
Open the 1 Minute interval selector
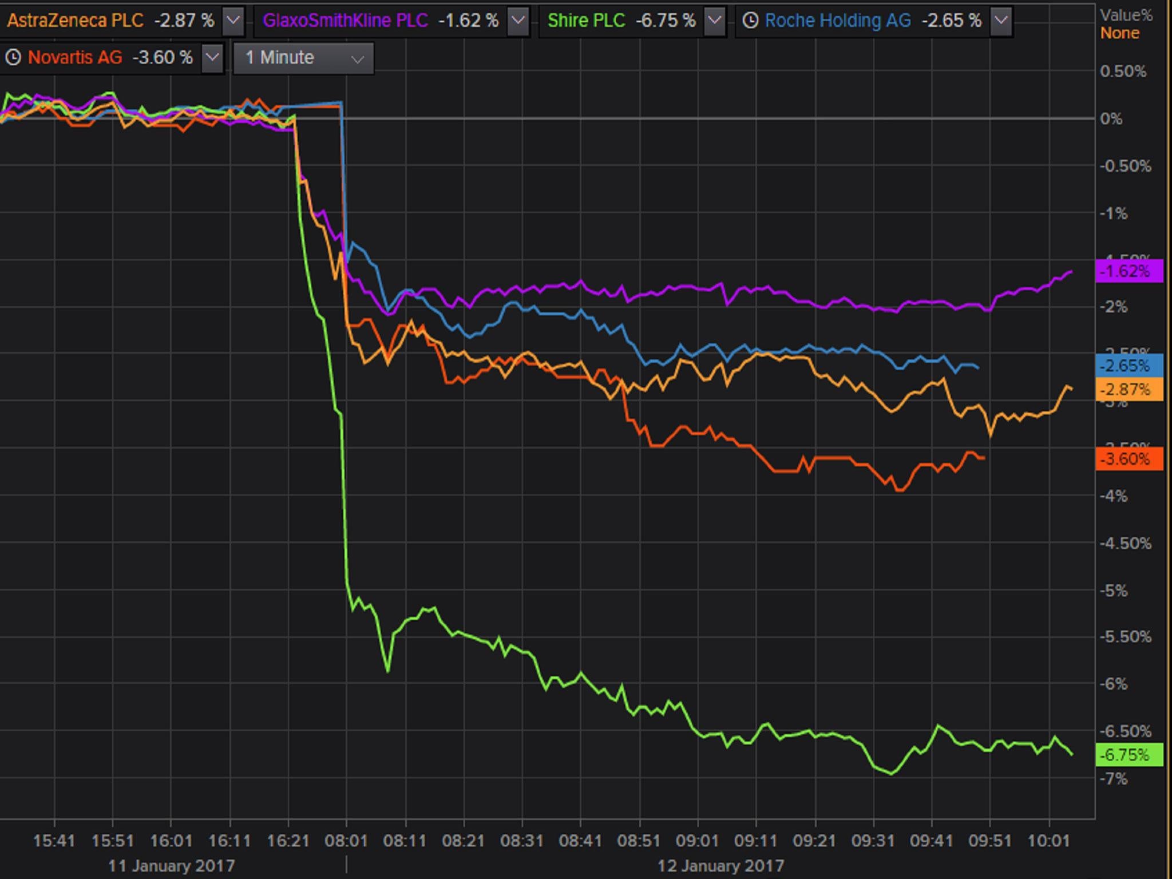[x=303, y=58]
